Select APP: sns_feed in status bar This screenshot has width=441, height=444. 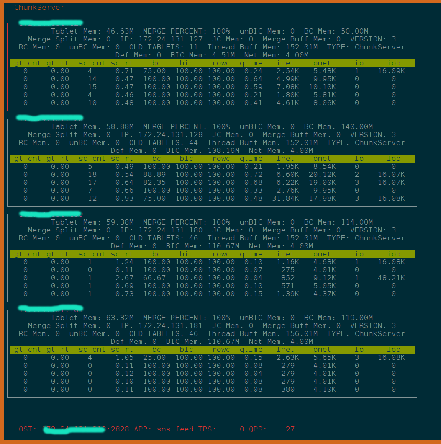[164, 429]
